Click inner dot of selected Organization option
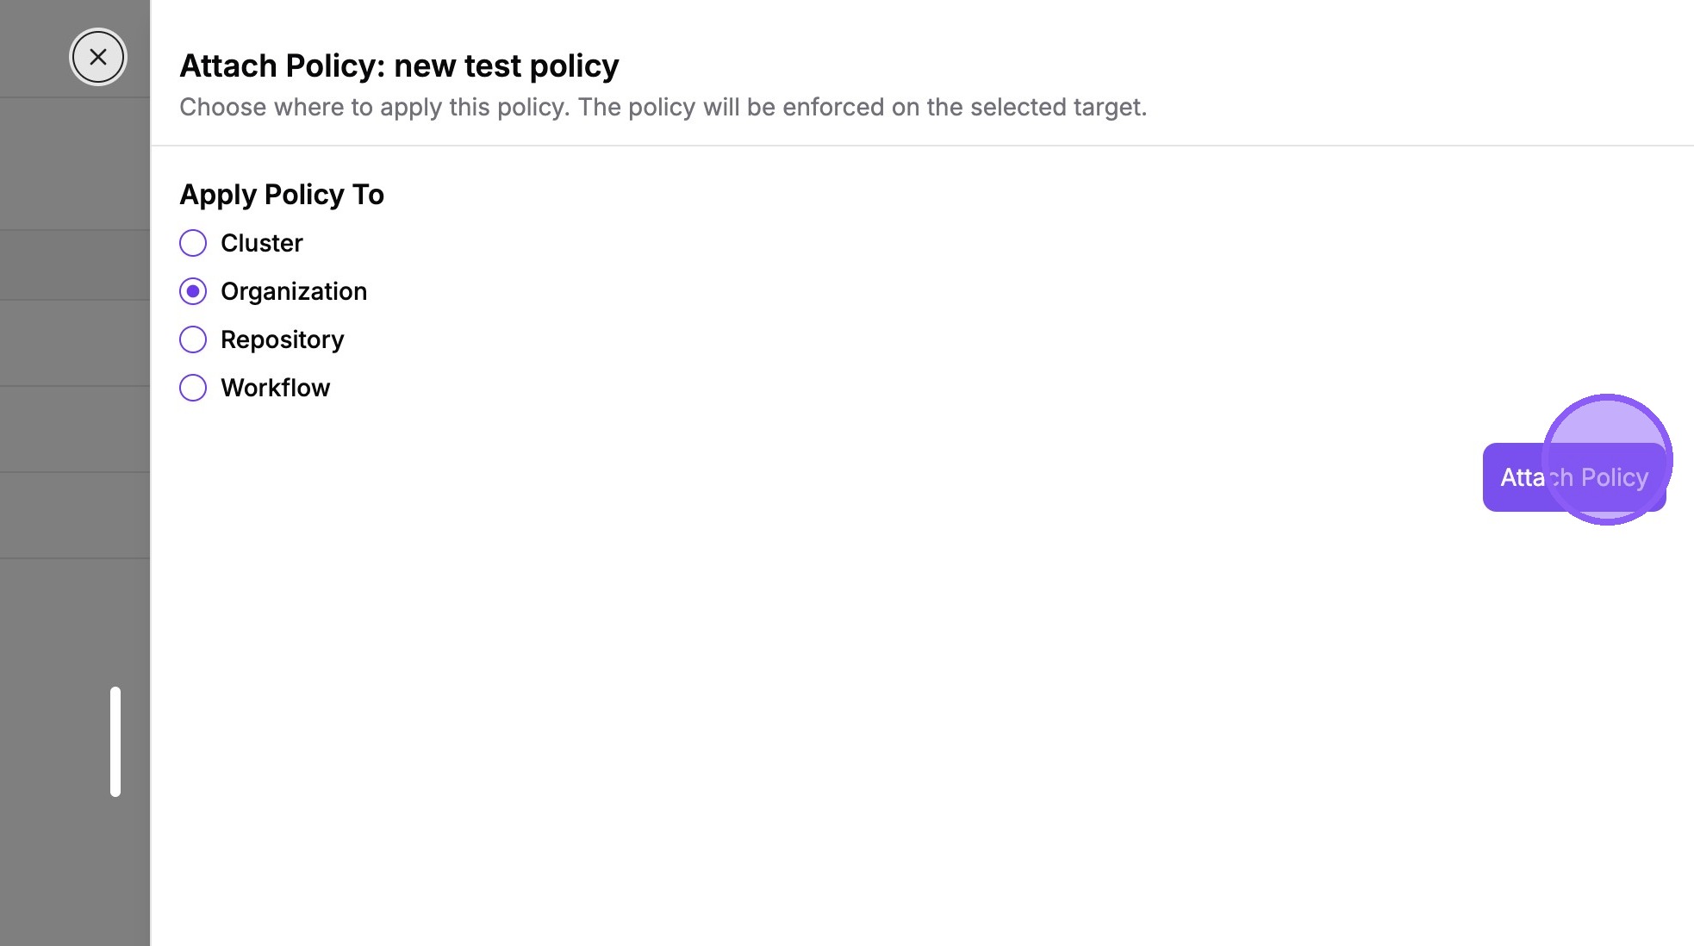This screenshot has width=1694, height=946. pos(193,291)
